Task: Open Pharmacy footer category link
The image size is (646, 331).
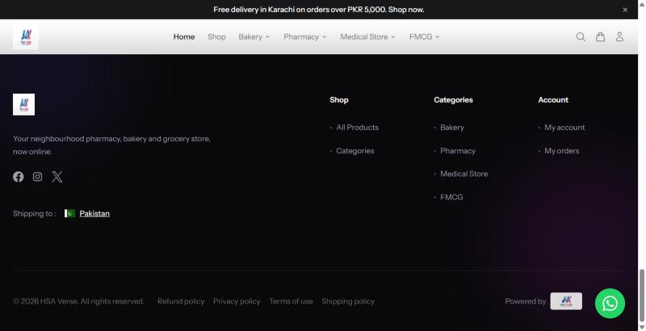Action: click(458, 151)
